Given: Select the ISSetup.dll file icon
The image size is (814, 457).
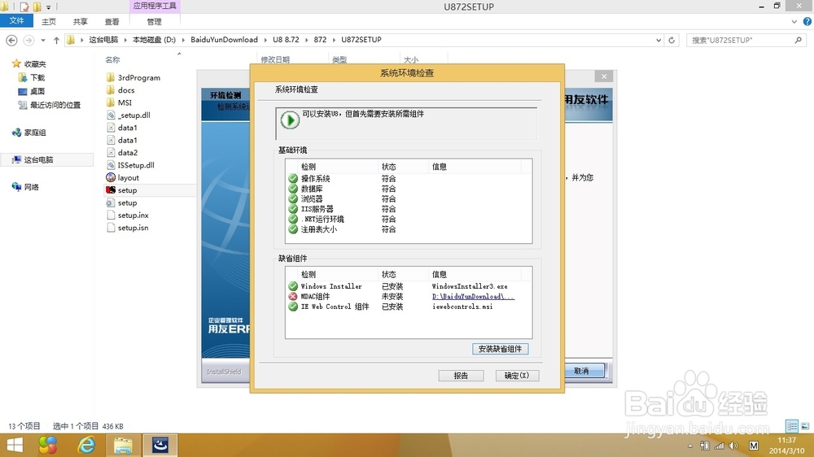Looking at the screenshot, I should pyautogui.click(x=110, y=165).
